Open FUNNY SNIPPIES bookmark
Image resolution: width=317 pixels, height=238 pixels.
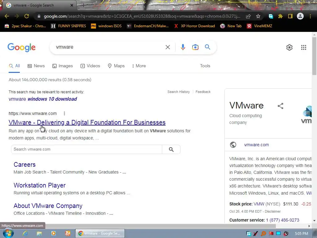point(68,26)
